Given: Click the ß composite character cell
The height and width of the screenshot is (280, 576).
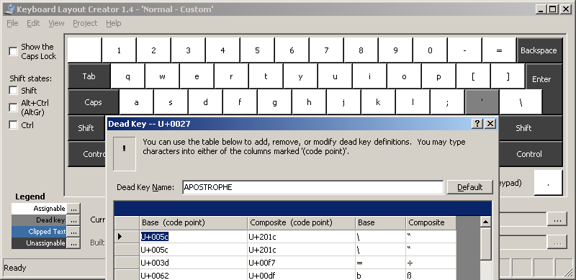Looking at the screenshot, I should tap(431, 275).
